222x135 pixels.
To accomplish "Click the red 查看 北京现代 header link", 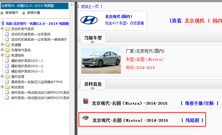I will coord(196,21).
